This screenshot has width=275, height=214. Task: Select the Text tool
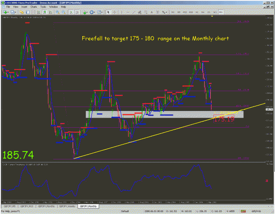[x=152, y=12]
